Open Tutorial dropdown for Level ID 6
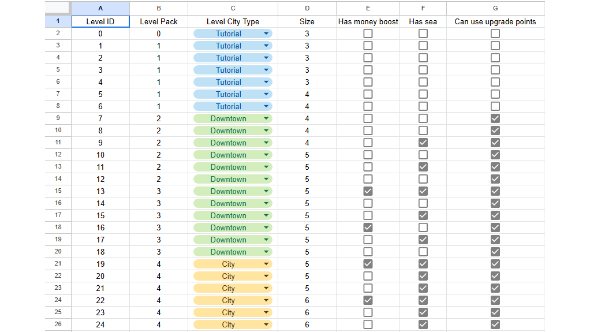This screenshot has height=332, width=590. [x=266, y=106]
